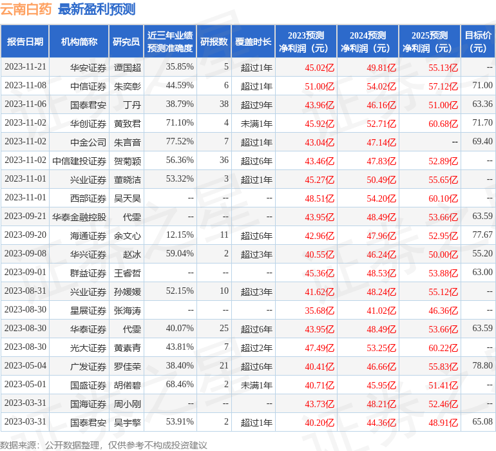Click researcher name 谭国超

tap(127, 68)
